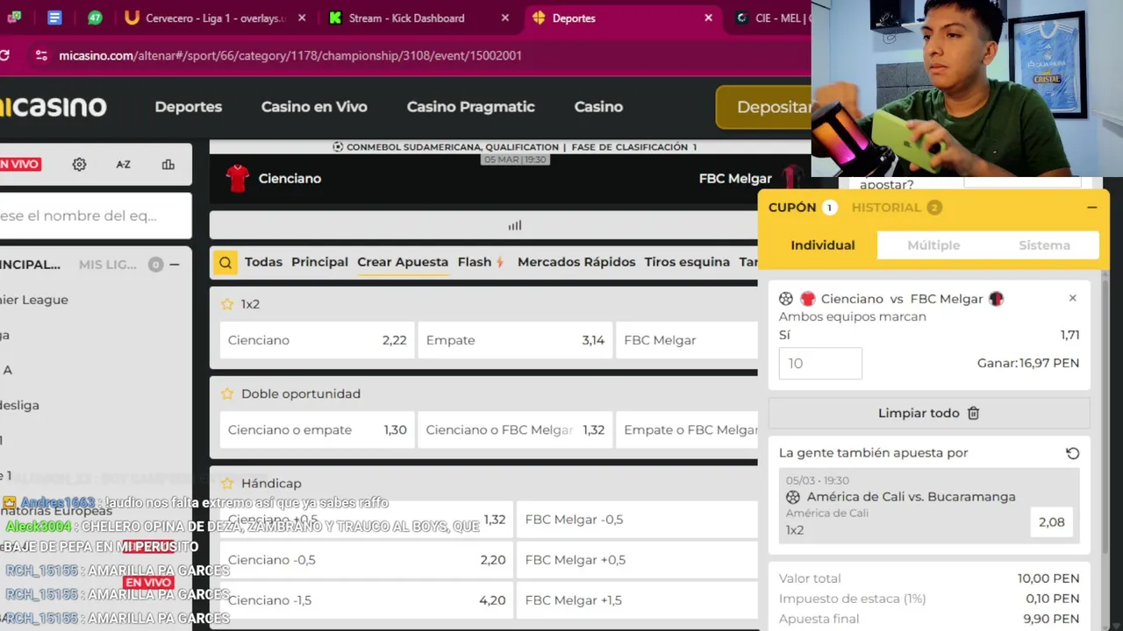Switch to the Cervecero - Liga 1 browser tab
Screen dimensions: 1123x631
pos(215,18)
